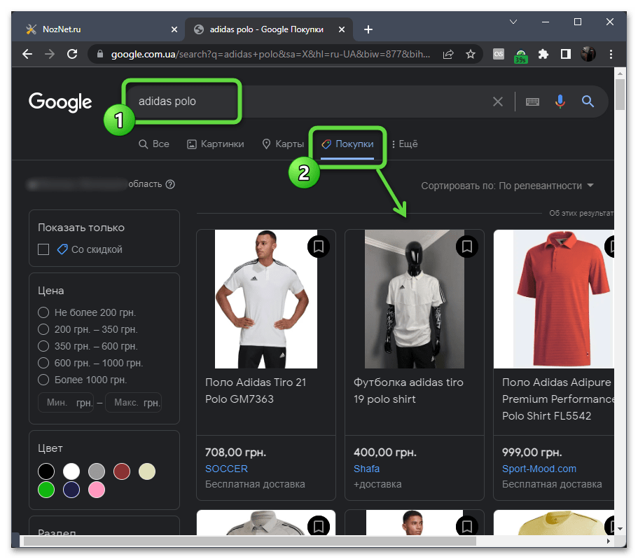Go back to the previous page

pyautogui.click(x=27, y=54)
